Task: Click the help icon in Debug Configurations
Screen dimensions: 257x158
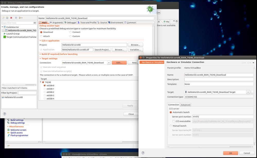Action: click(5, 114)
